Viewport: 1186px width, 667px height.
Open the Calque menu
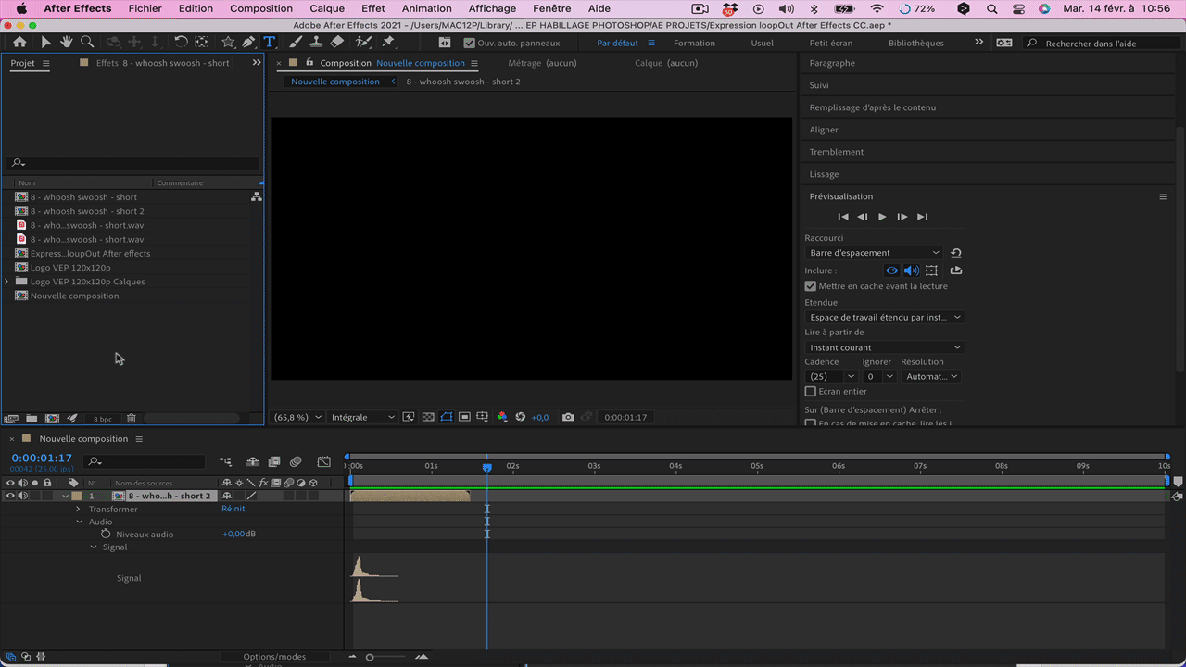click(x=327, y=8)
